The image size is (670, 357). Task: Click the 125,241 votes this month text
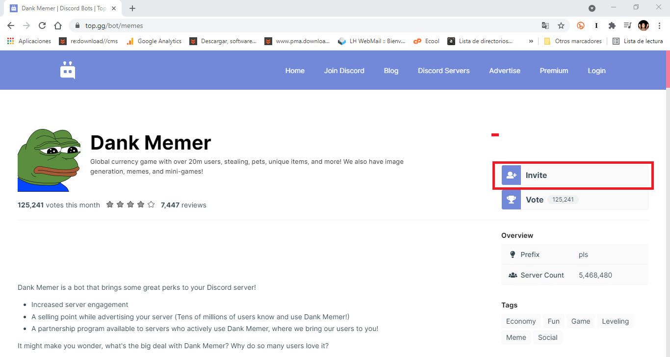click(59, 205)
